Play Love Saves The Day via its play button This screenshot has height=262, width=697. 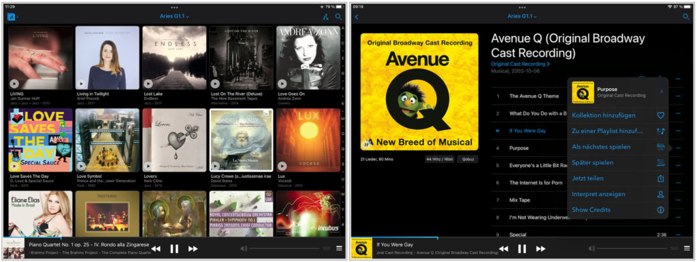tap(14, 166)
